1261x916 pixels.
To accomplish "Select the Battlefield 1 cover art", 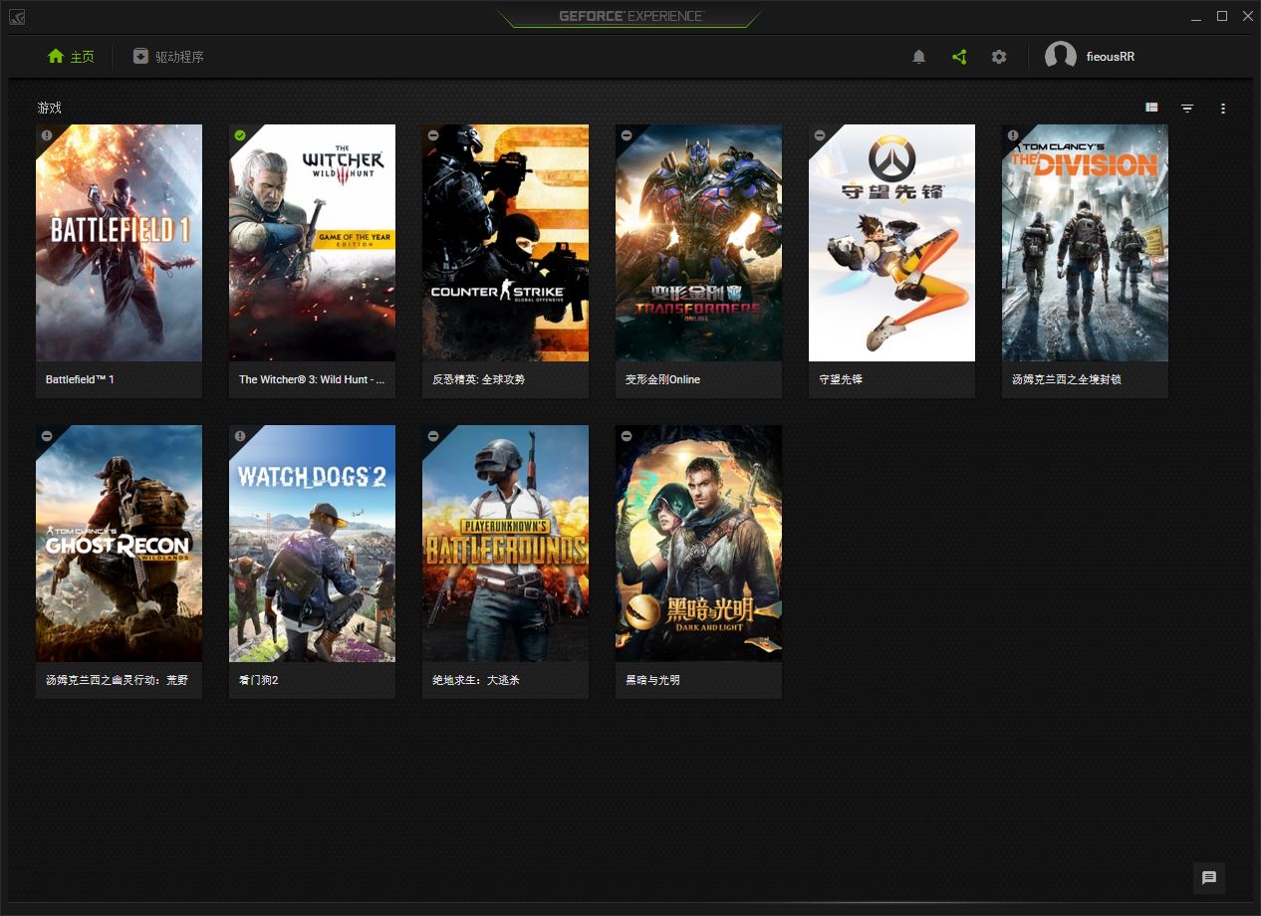I will 119,243.
